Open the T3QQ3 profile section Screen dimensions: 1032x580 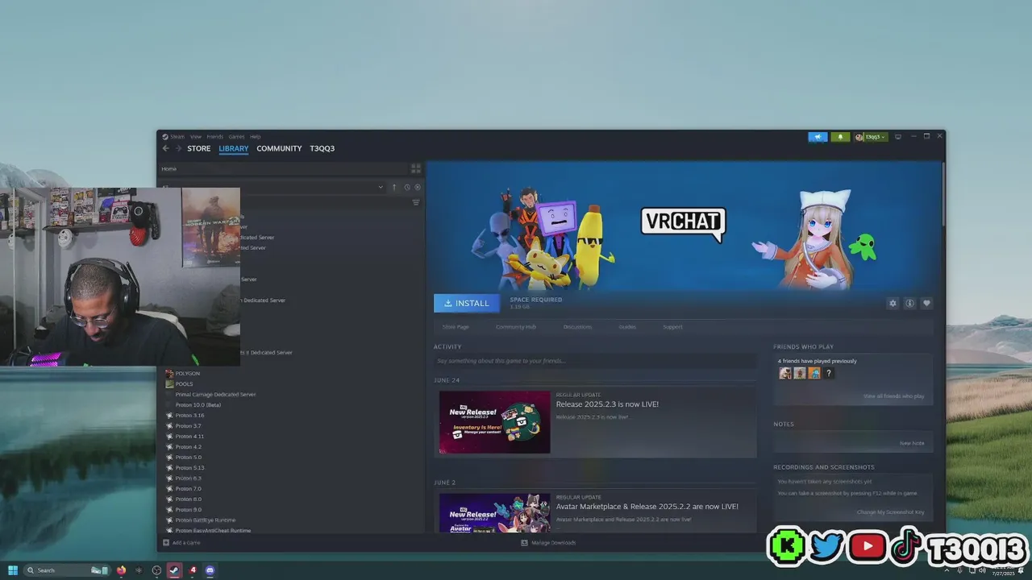tap(322, 148)
